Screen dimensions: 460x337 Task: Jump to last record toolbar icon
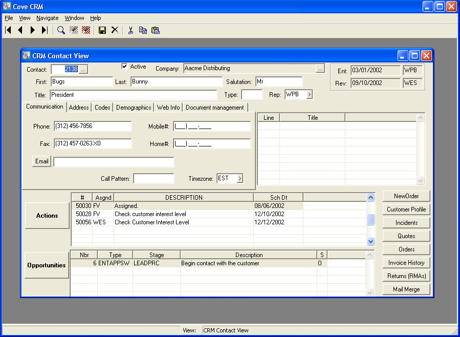point(45,30)
